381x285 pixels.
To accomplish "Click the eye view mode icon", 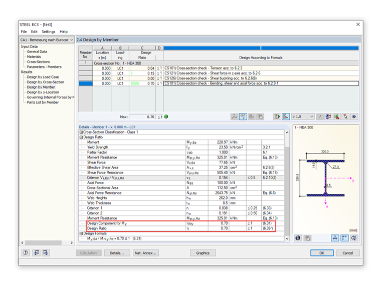I will pyautogui.click(x=354, y=116).
